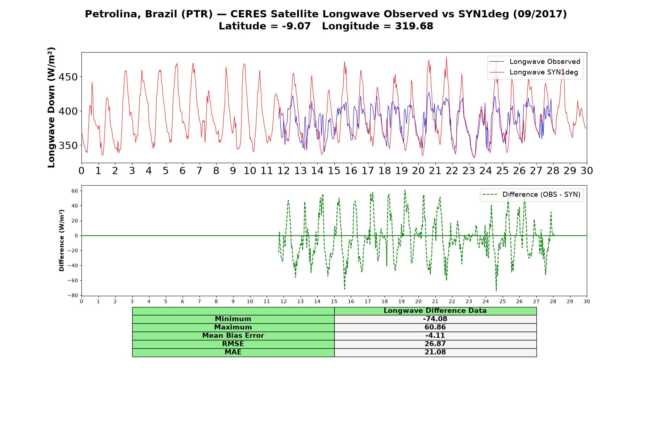Select the Minimum row label in table

pyautogui.click(x=233, y=319)
